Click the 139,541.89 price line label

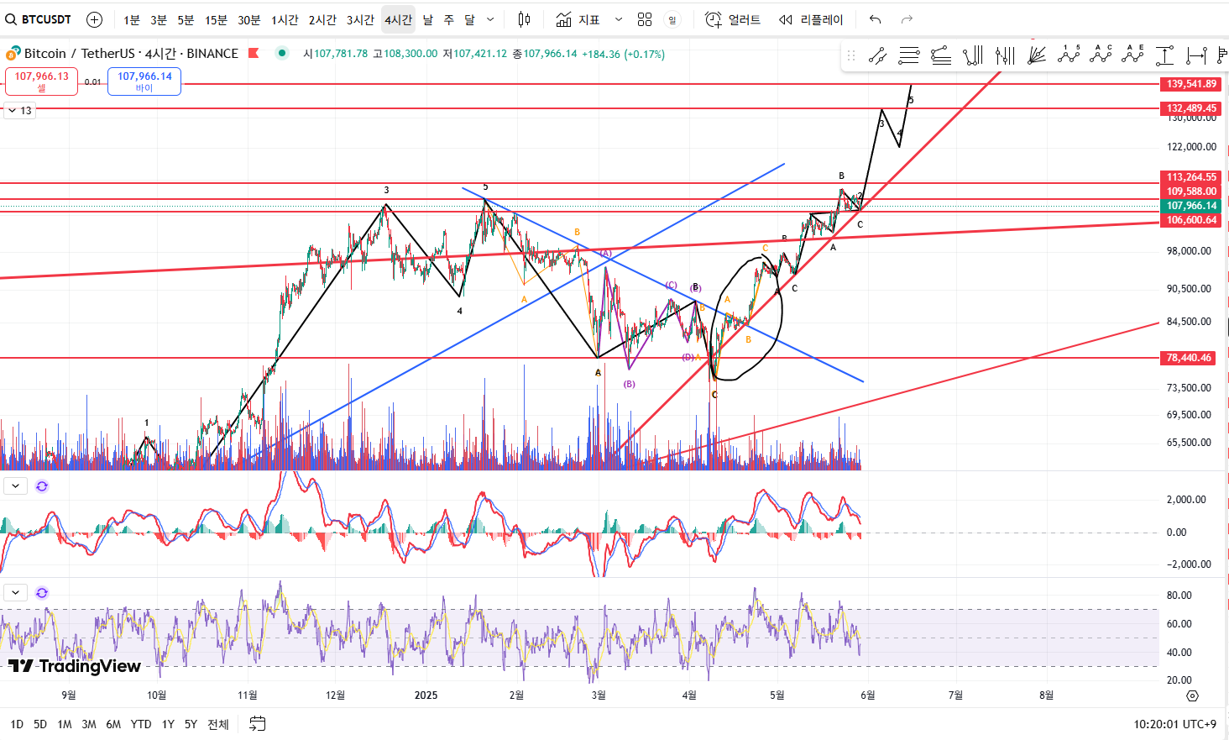1191,84
